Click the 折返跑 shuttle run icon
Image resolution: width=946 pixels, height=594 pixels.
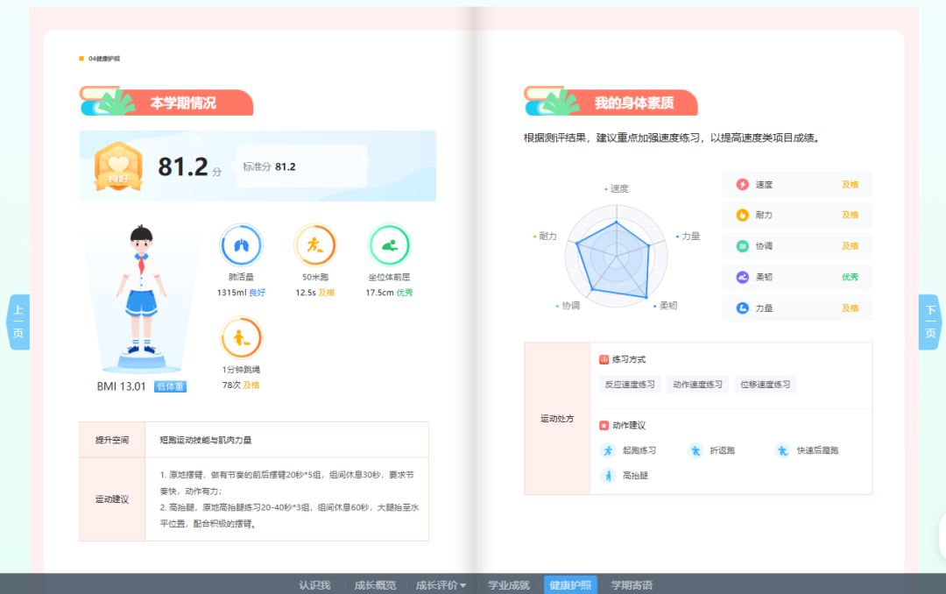click(x=694, y=449)
